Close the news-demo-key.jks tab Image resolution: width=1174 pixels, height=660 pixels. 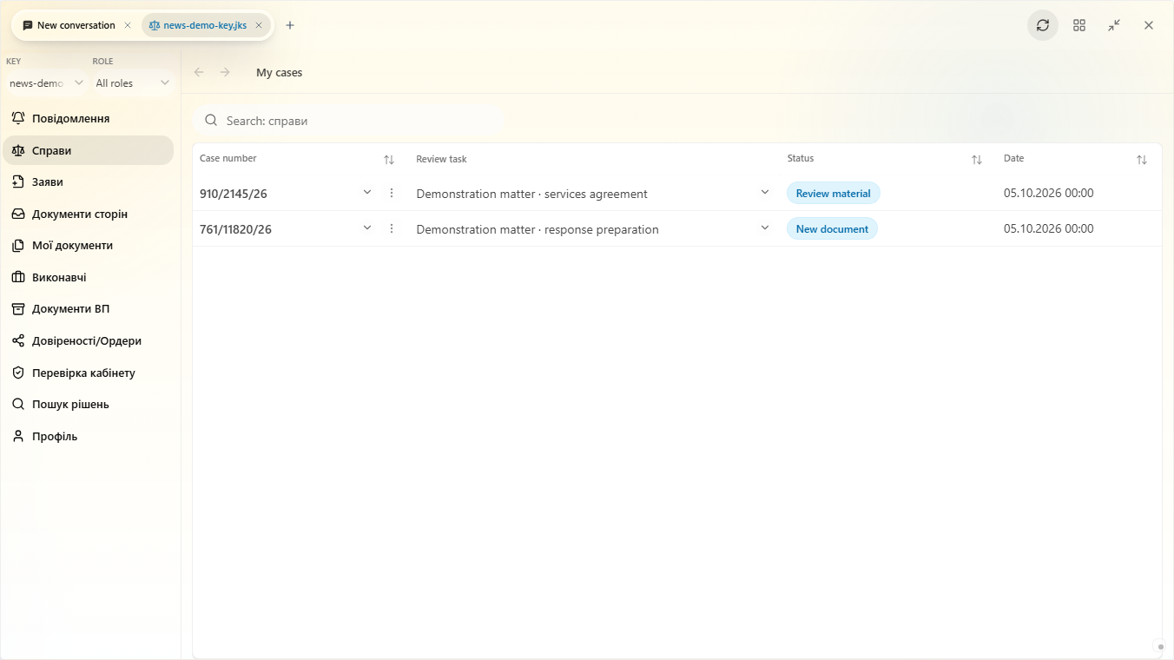pyautogui.click(x=259, y=25)
